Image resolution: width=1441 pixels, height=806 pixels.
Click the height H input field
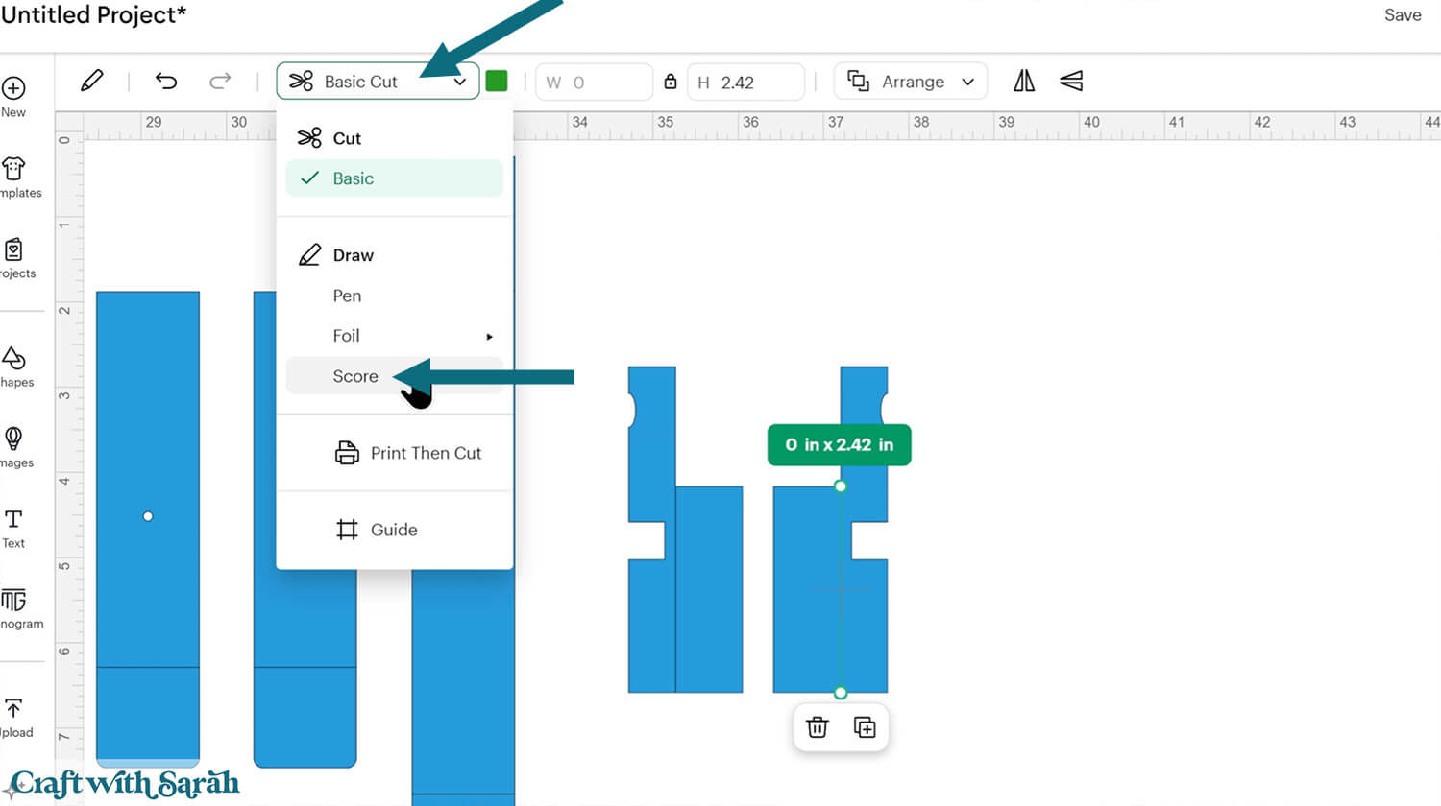point(746,82)
